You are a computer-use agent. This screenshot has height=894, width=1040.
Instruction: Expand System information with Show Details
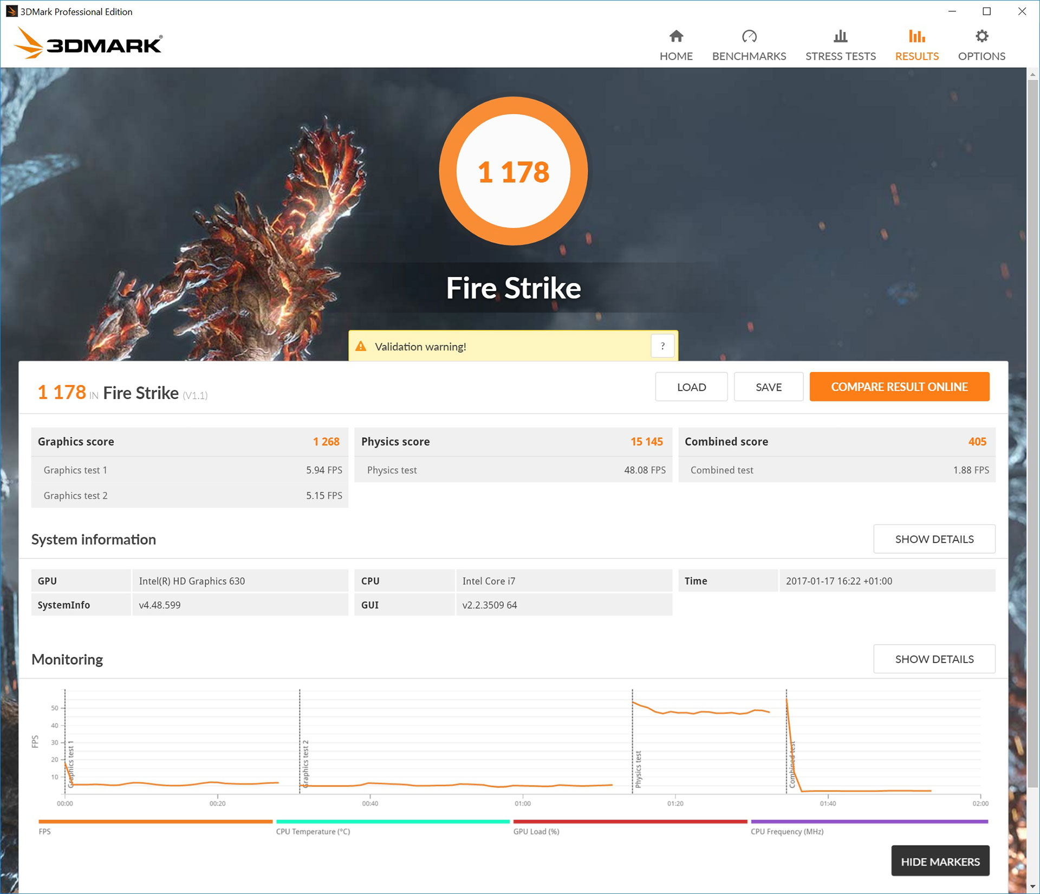point(934,539)
